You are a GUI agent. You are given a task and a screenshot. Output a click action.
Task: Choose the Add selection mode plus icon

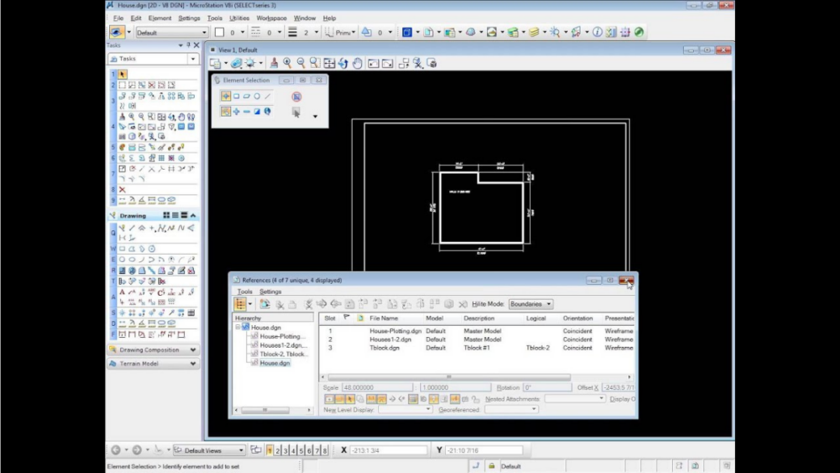tap(236, 112)
